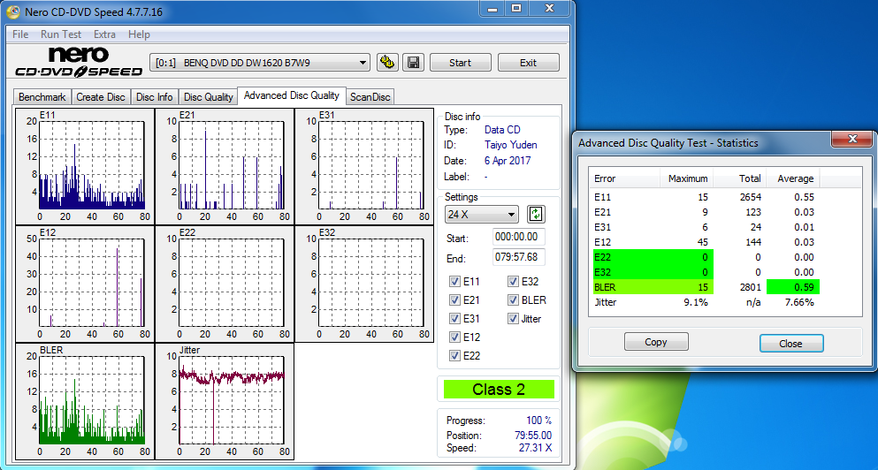The image size is (878, 470).
Task: Click Copy in the Statistics dialog
Action: [656, 342]
